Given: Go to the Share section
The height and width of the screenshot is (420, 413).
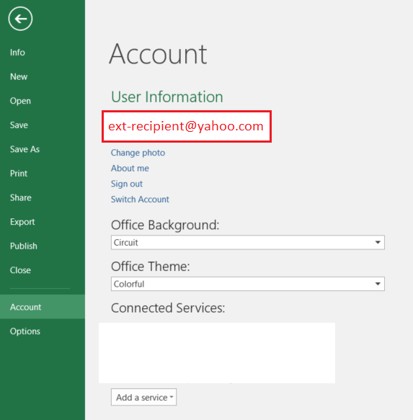Looking at the screenshot, I should (21, 197).
